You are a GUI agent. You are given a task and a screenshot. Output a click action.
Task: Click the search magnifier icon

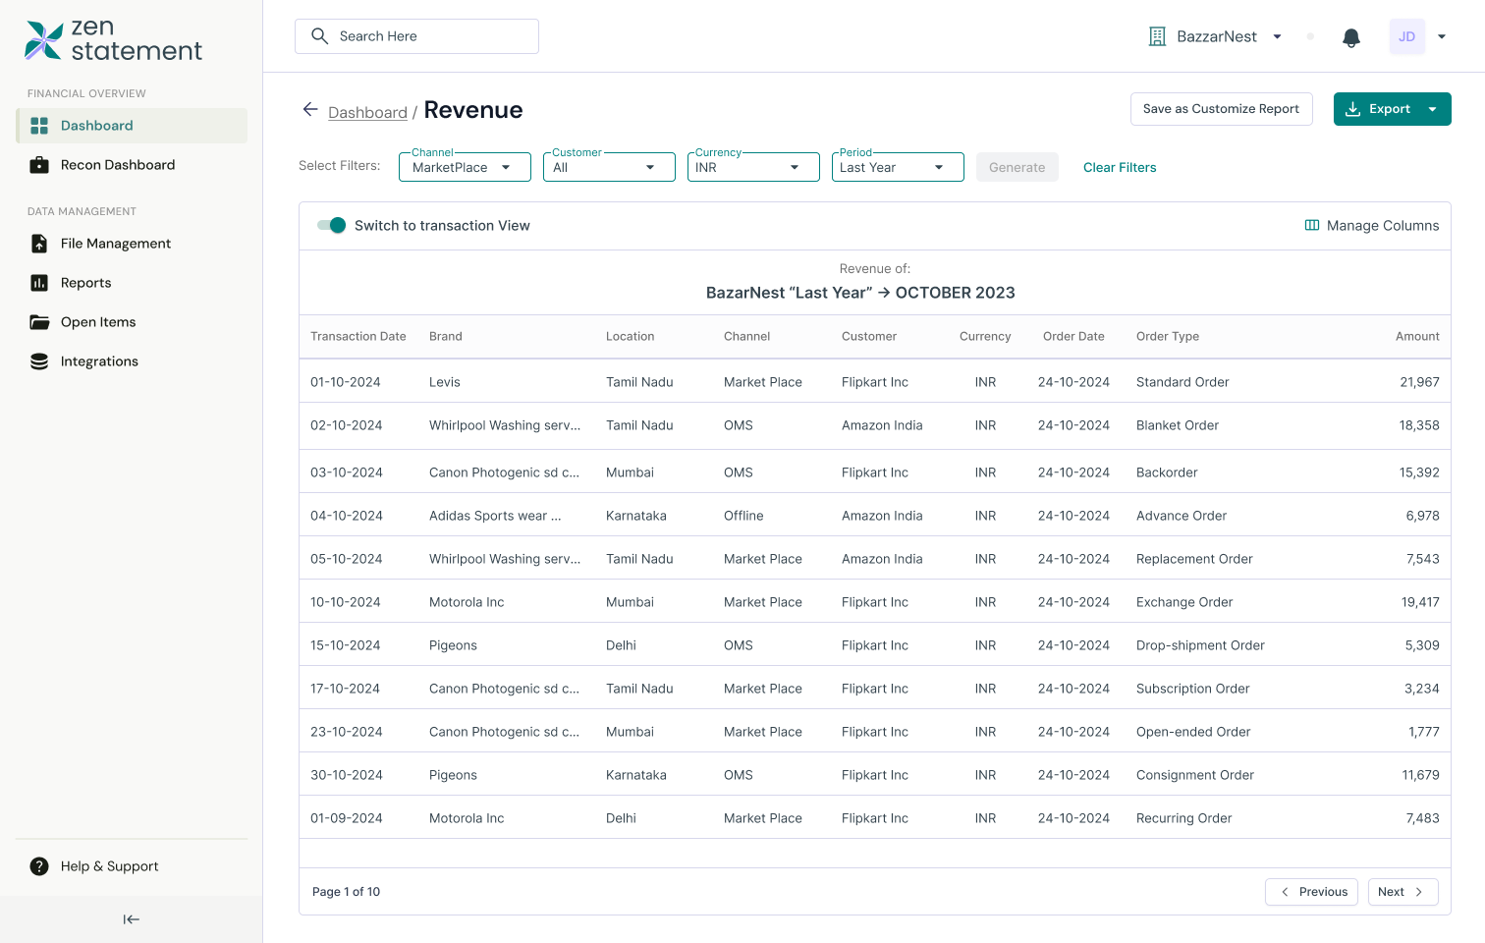click(x=319, y=36)
